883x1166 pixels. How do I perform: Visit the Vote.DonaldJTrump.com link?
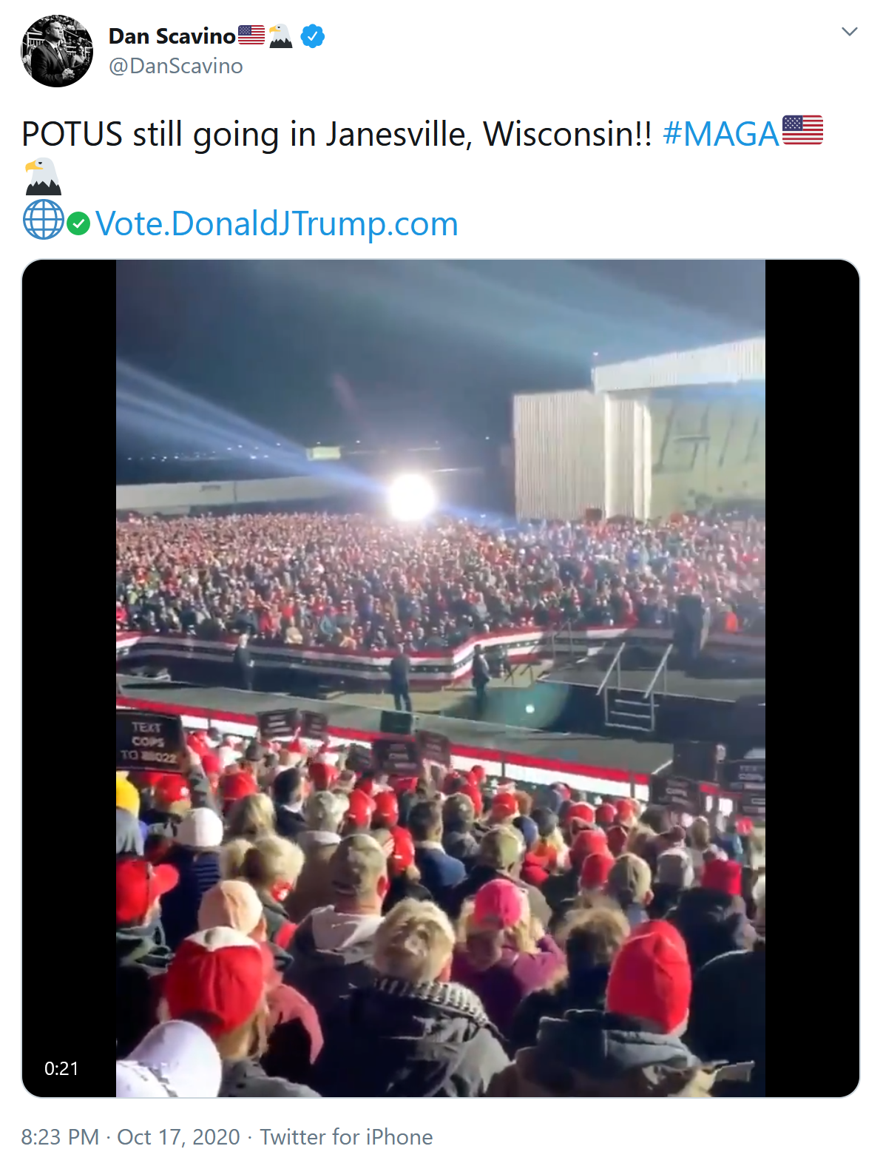[x=277, y=223]
